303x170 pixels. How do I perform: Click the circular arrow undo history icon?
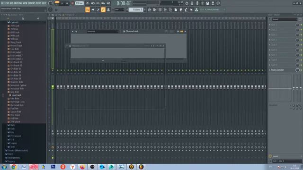point(187,3)
